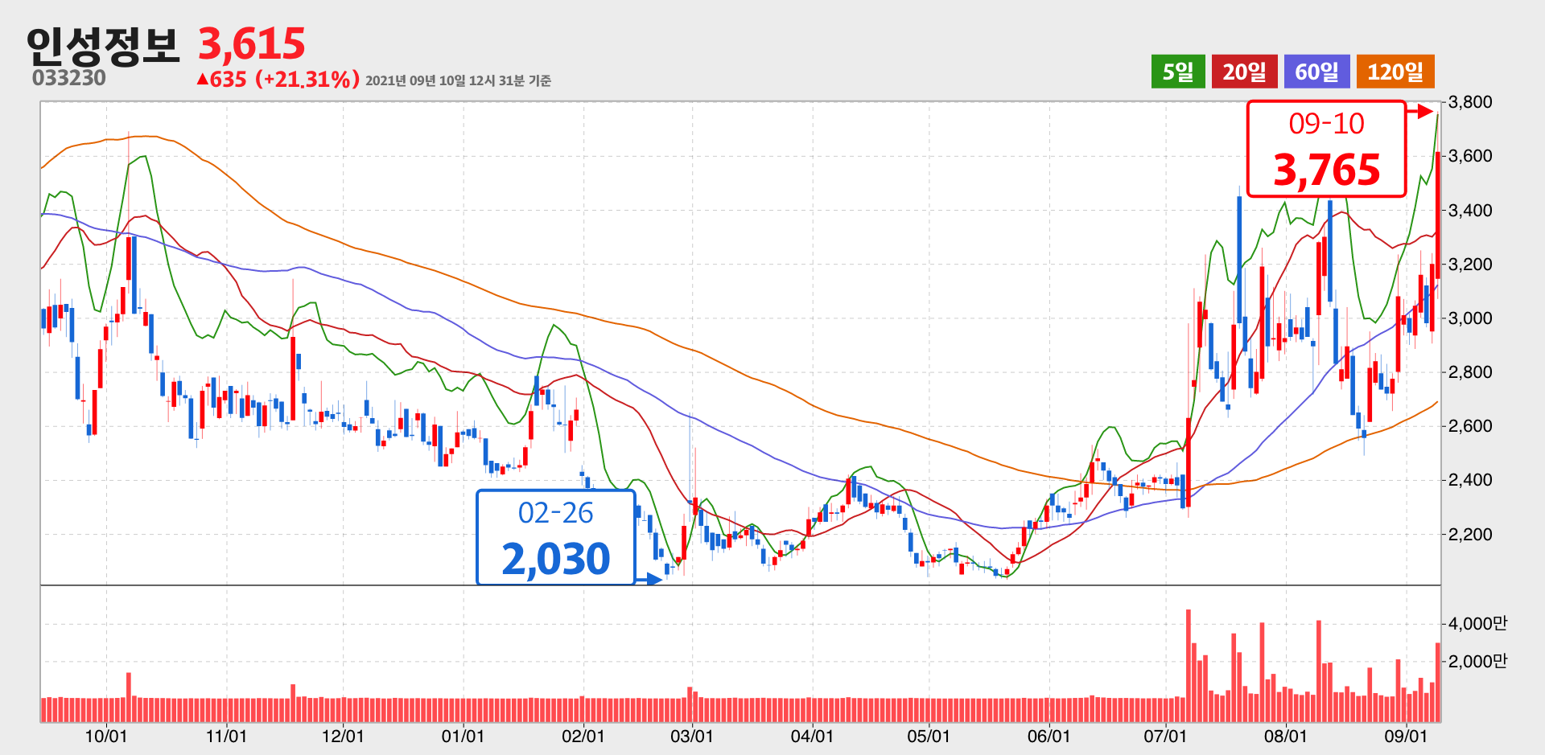Click the 02/01 date axis label
The image size is (1545, 755).
click(583, 737)
